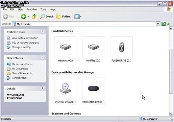This screenshot has height=122, width=174.
Task: Collapse the System Tasks panel
Action: (42, 32)
